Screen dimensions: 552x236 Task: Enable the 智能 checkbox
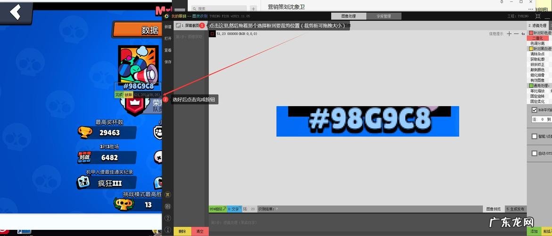pyautogui.click(x=534, y=136)
